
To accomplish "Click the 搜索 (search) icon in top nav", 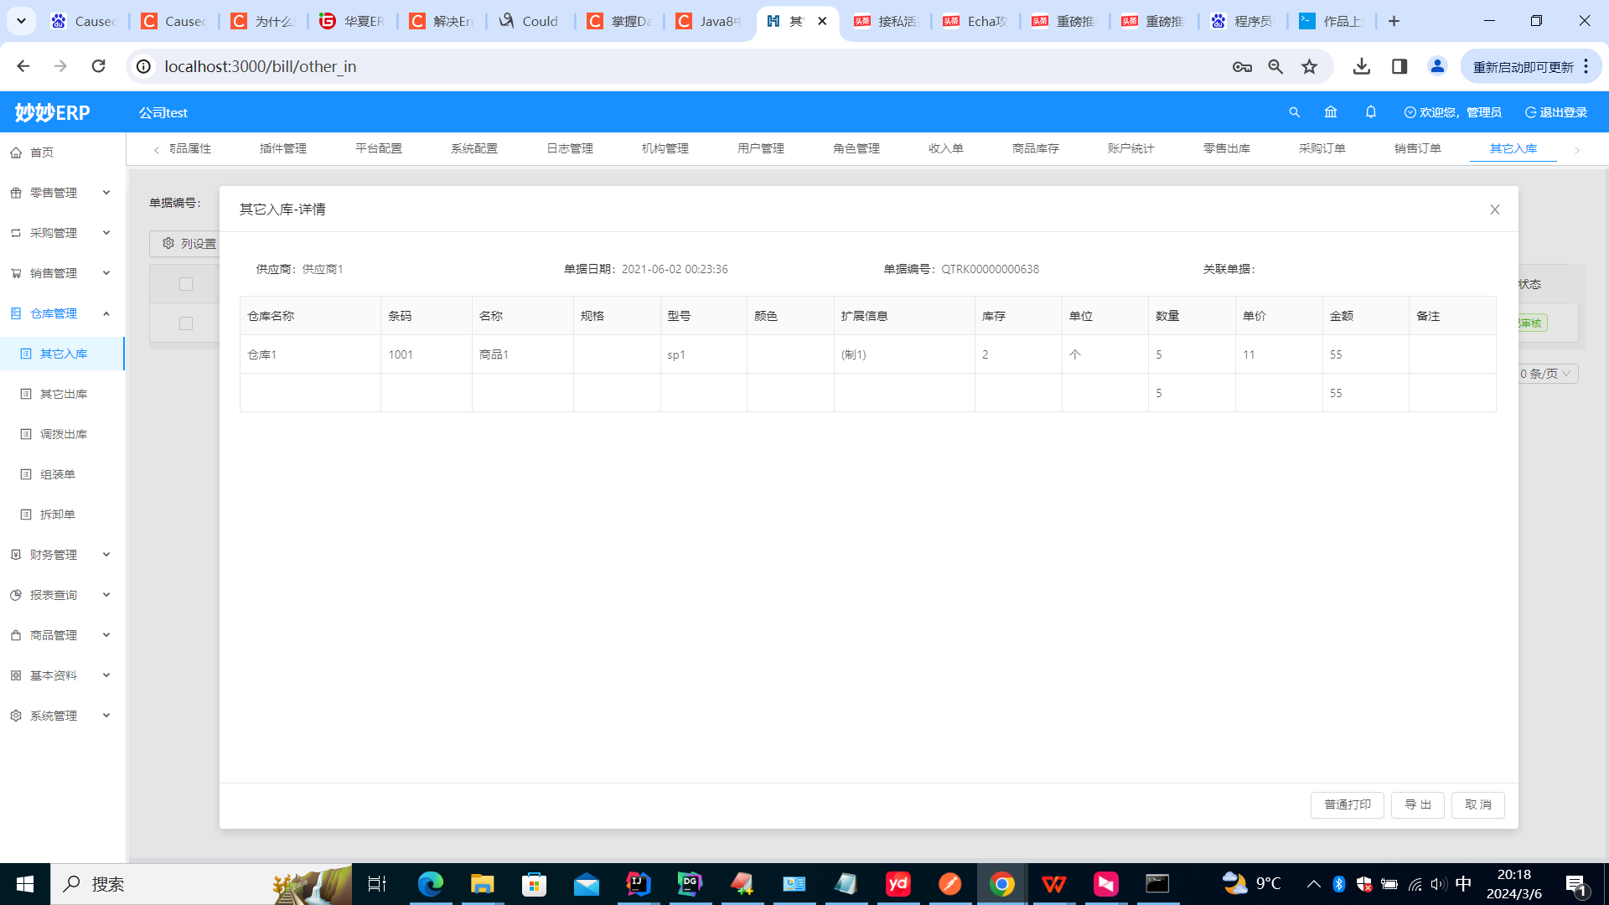I will (x=1294, y=111).
